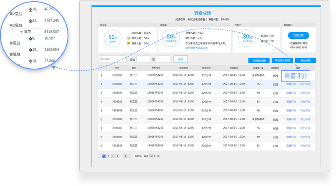Go to the next results page

[x=130, y=156]
